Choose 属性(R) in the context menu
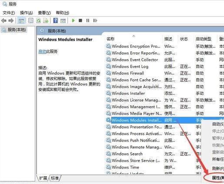 coord(218,178)
